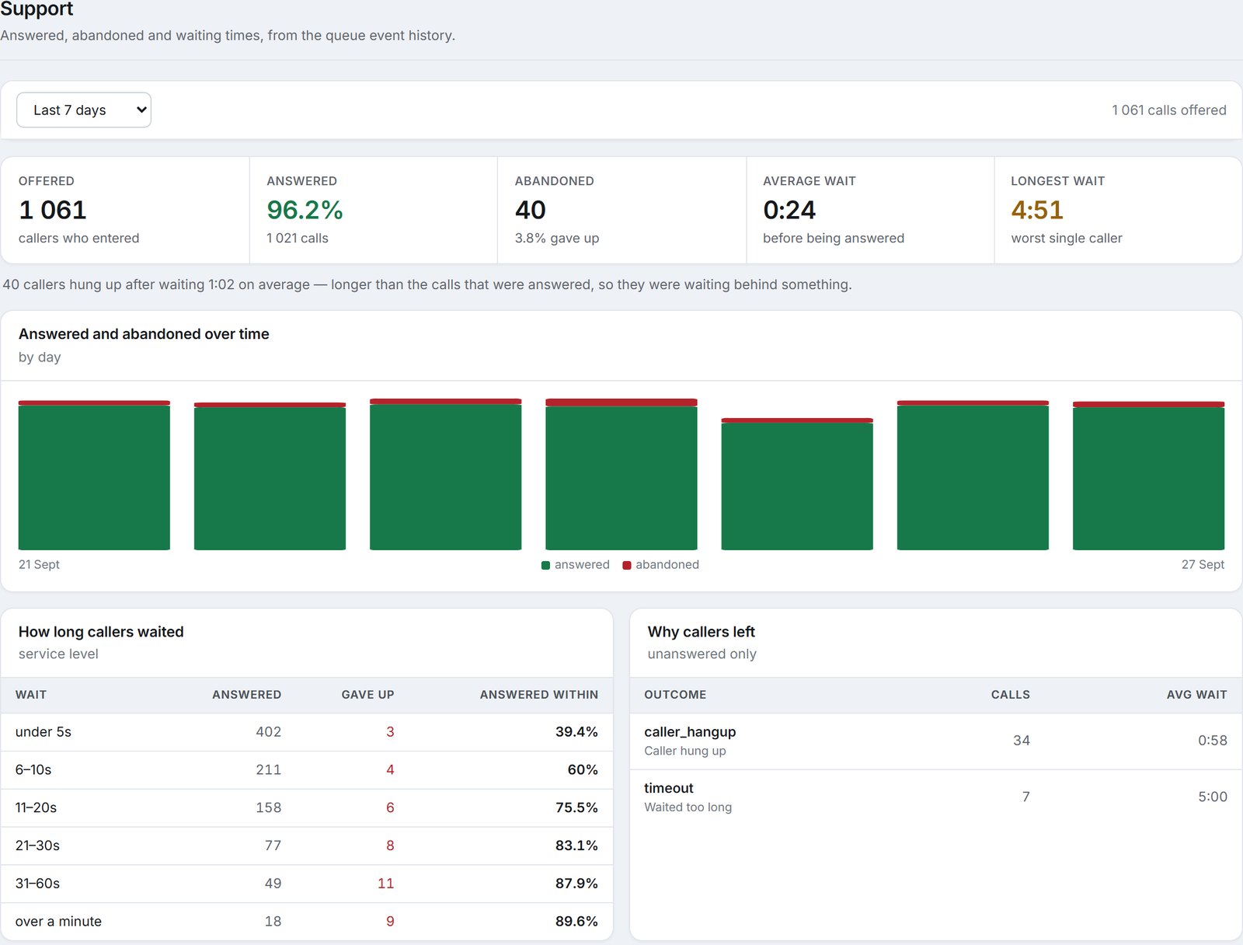Select the under 5s wait row
The image size is (1243, 945).
(307, 732)
